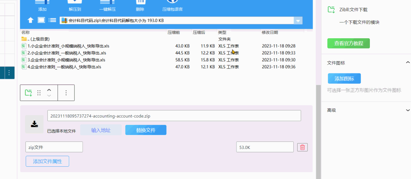
Task: Click the archive path address field
Action: 177,20
